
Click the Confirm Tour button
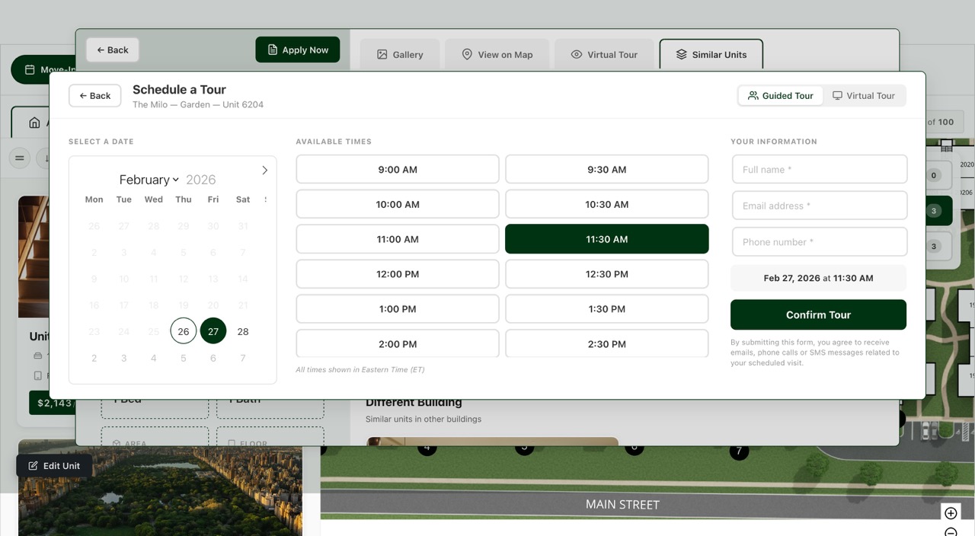[x=818, y=314]
